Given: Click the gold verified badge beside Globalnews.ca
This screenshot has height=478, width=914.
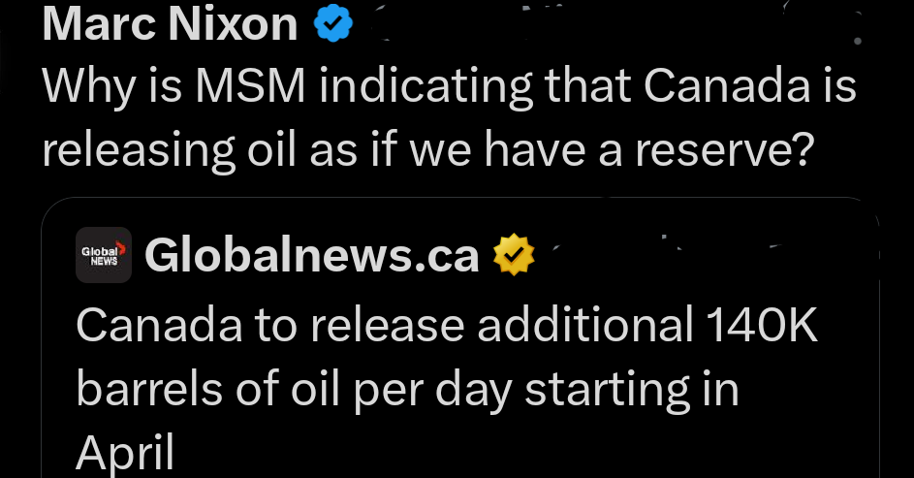Looking at the screenshot, I should [x=514, y=256].
